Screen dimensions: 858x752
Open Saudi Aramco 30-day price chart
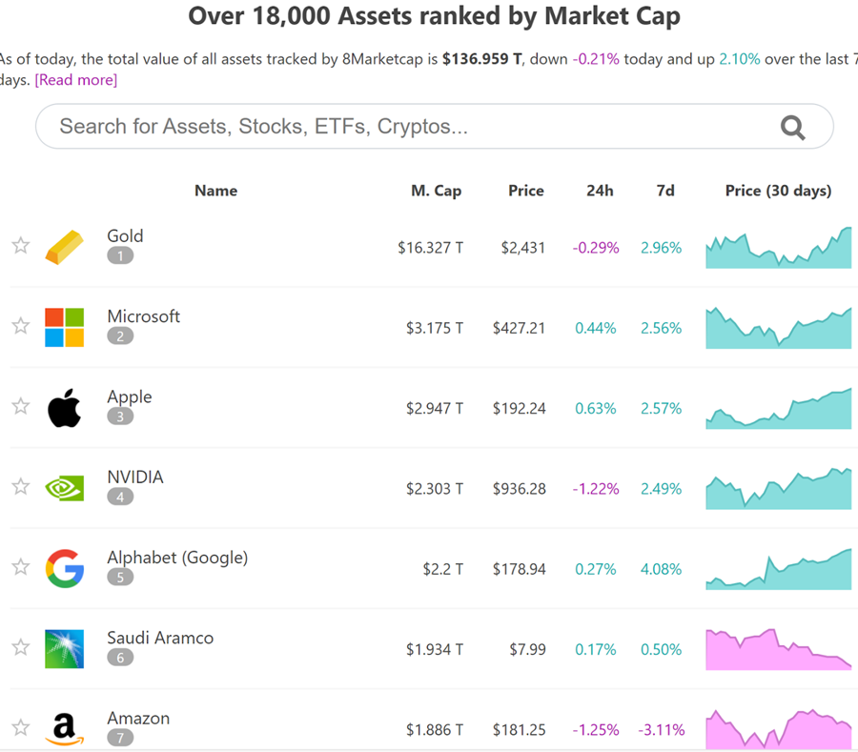point(778,649)
